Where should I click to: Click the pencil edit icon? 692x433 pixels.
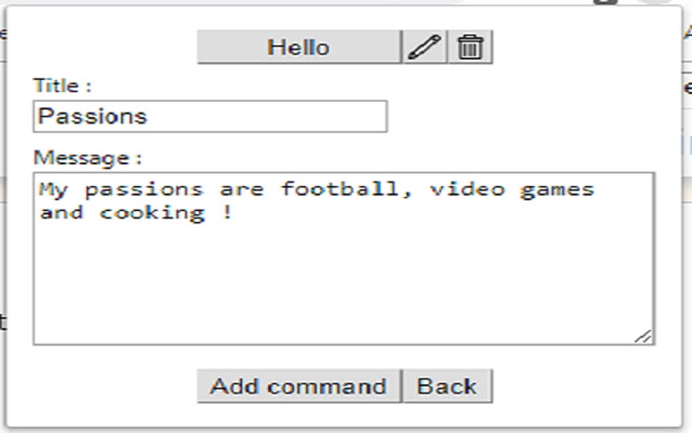point(425,48)
